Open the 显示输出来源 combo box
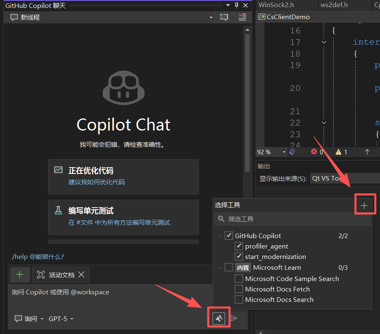This screenshot has height=334, width=380. [345, 178]
